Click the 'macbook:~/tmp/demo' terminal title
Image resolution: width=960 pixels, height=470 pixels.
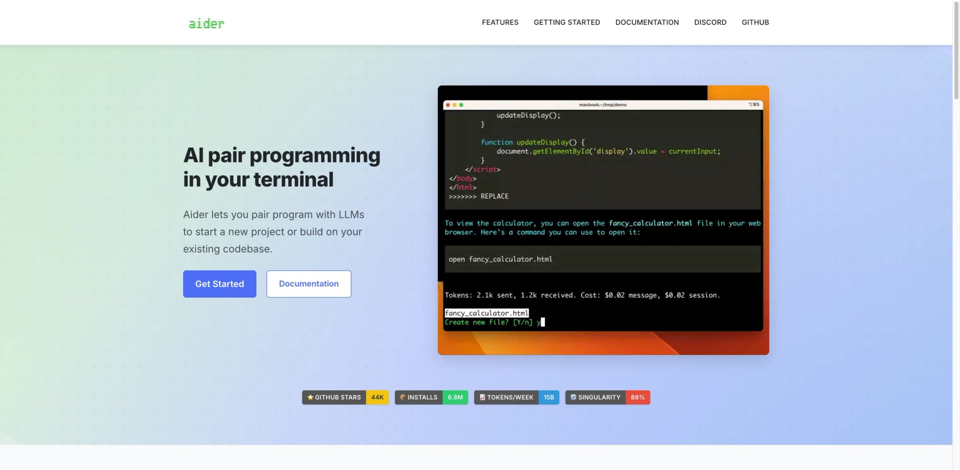[602, 105]
